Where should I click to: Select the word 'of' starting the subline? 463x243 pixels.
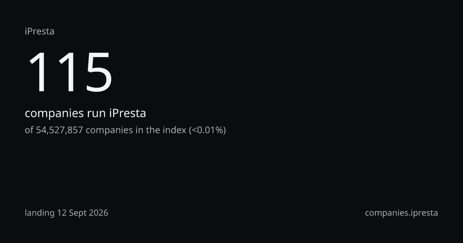click(29, 130)
